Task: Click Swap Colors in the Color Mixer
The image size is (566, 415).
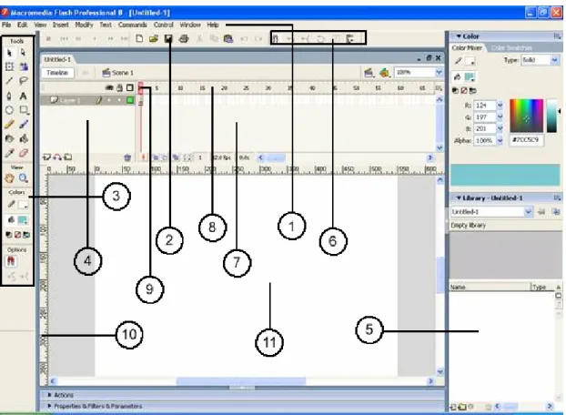Action: pyautogui.click(x=471, y=91)
